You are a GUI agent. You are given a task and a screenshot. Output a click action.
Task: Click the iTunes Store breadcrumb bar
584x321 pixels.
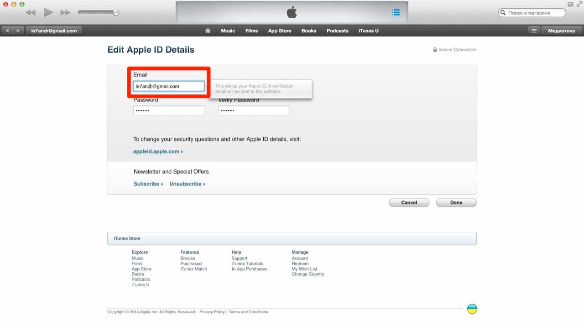(x=292, y=239)
